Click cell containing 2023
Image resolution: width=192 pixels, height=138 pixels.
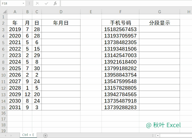pos(15,55)
